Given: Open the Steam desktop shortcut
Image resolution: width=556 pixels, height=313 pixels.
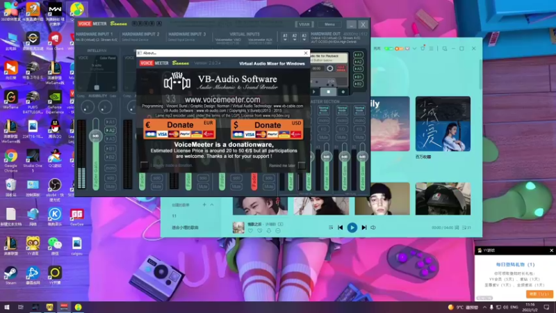Looking at the screenshot, I should point(10,275).
